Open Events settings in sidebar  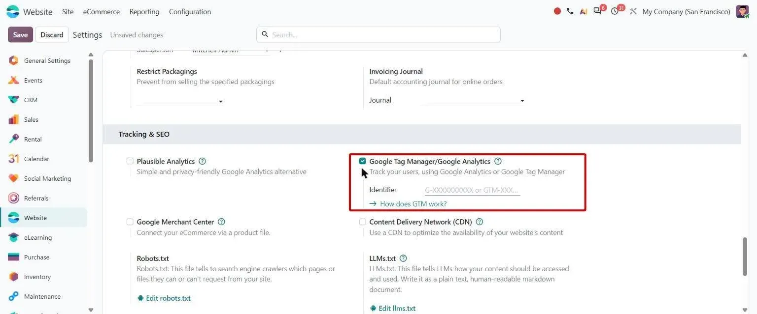pos(33,80)
